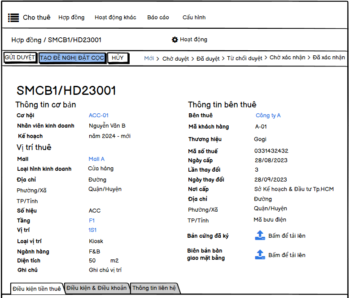
Task: Open the Mall A link
Action: (96, 159)
